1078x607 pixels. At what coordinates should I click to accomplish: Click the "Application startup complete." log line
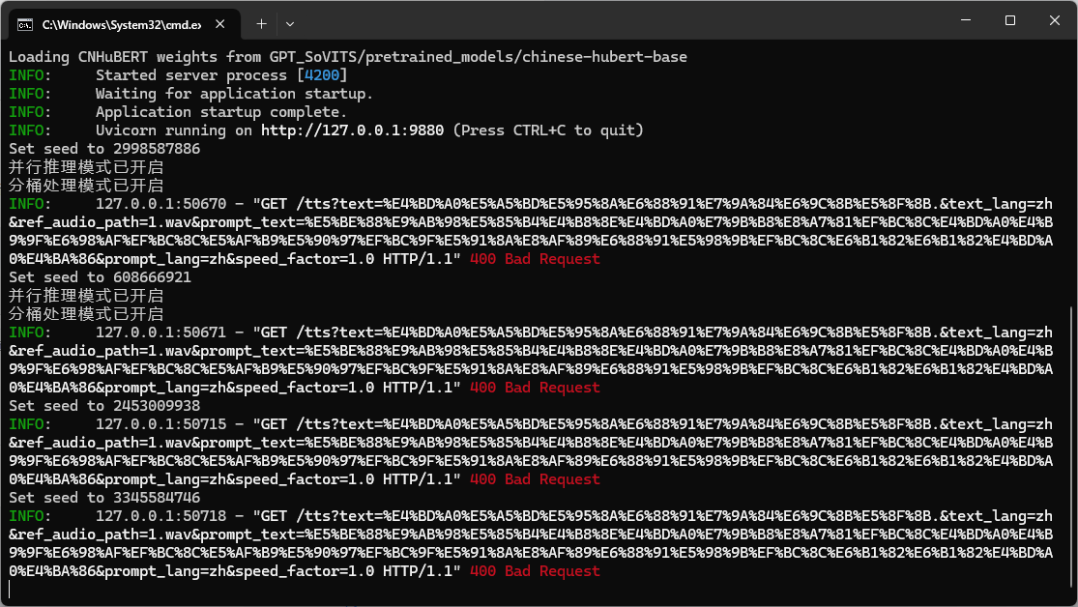(x=220, y=112)
